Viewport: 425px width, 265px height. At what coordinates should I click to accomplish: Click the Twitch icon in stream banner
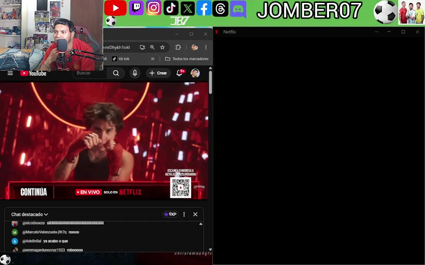click(136, 8)
